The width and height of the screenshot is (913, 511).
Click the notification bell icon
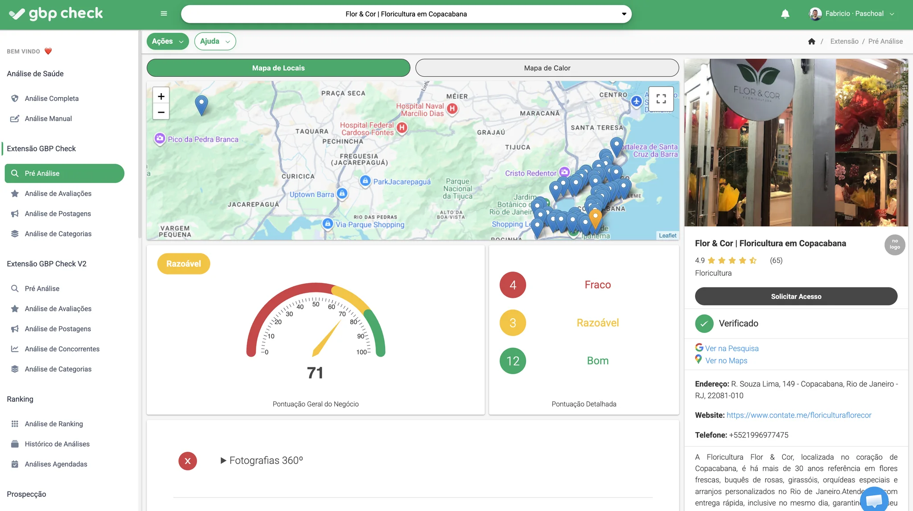pyautogui.click(x=785, y=14)
